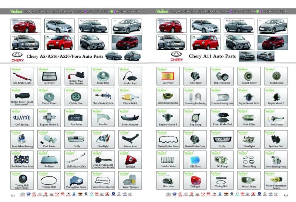Click the 'Oil Pump' label text

point(222,166)
